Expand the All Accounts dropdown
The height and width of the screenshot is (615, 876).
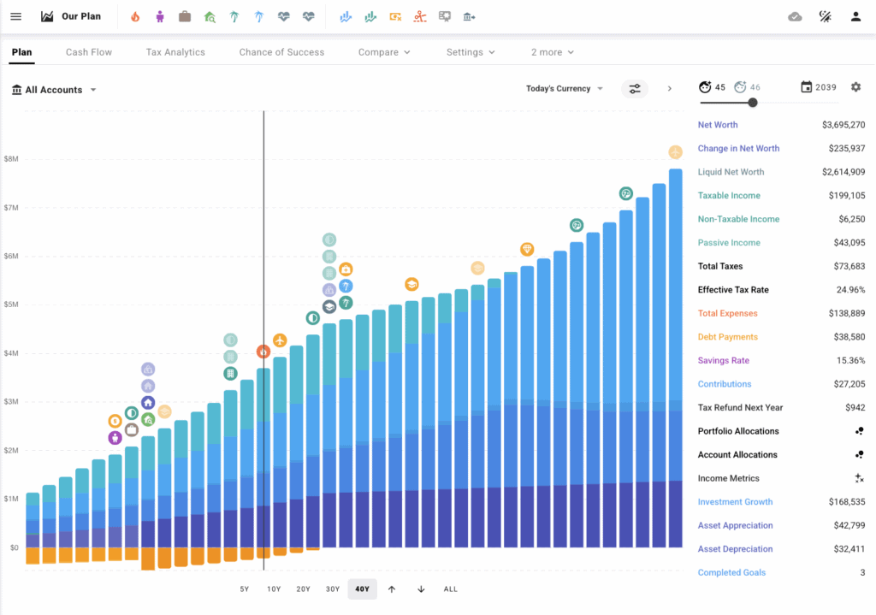click(55, 90)
